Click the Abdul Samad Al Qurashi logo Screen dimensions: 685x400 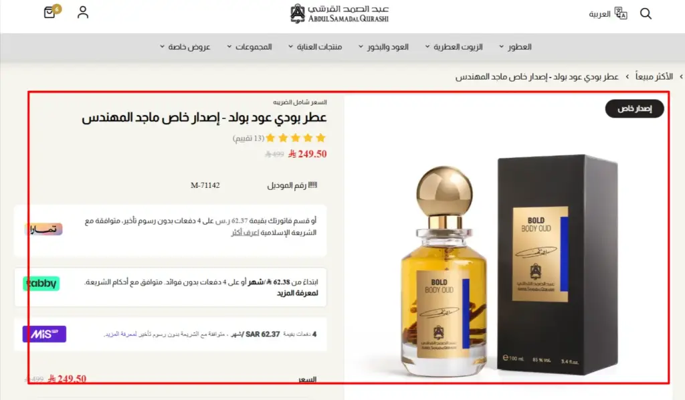tap(339, 13)
